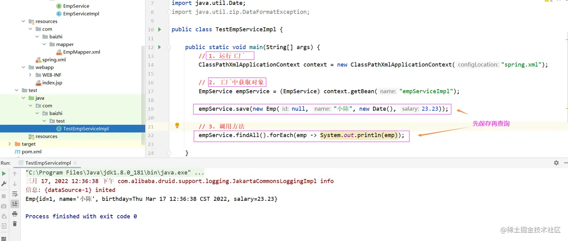Screen dimensions: 568x241
Task: Click the DataFormatException import line
Action: click(240, 12)
